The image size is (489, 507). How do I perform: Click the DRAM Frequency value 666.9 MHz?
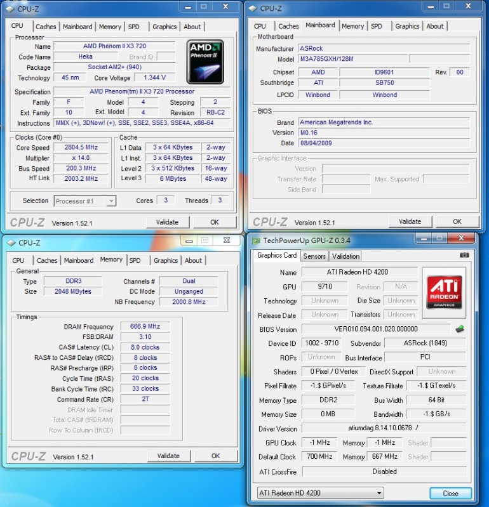tap(145, 327)
